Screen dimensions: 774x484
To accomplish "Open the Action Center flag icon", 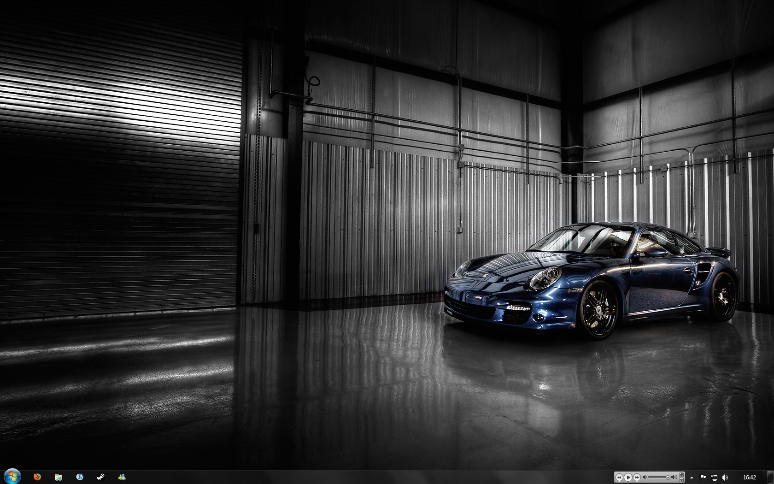I will pyautogui.click(x=703, y=478).
